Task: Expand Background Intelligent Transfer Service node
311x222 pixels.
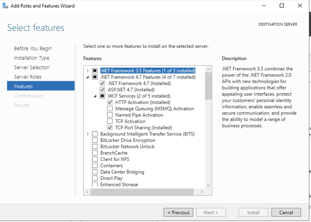Action: [x=88, y=134]
